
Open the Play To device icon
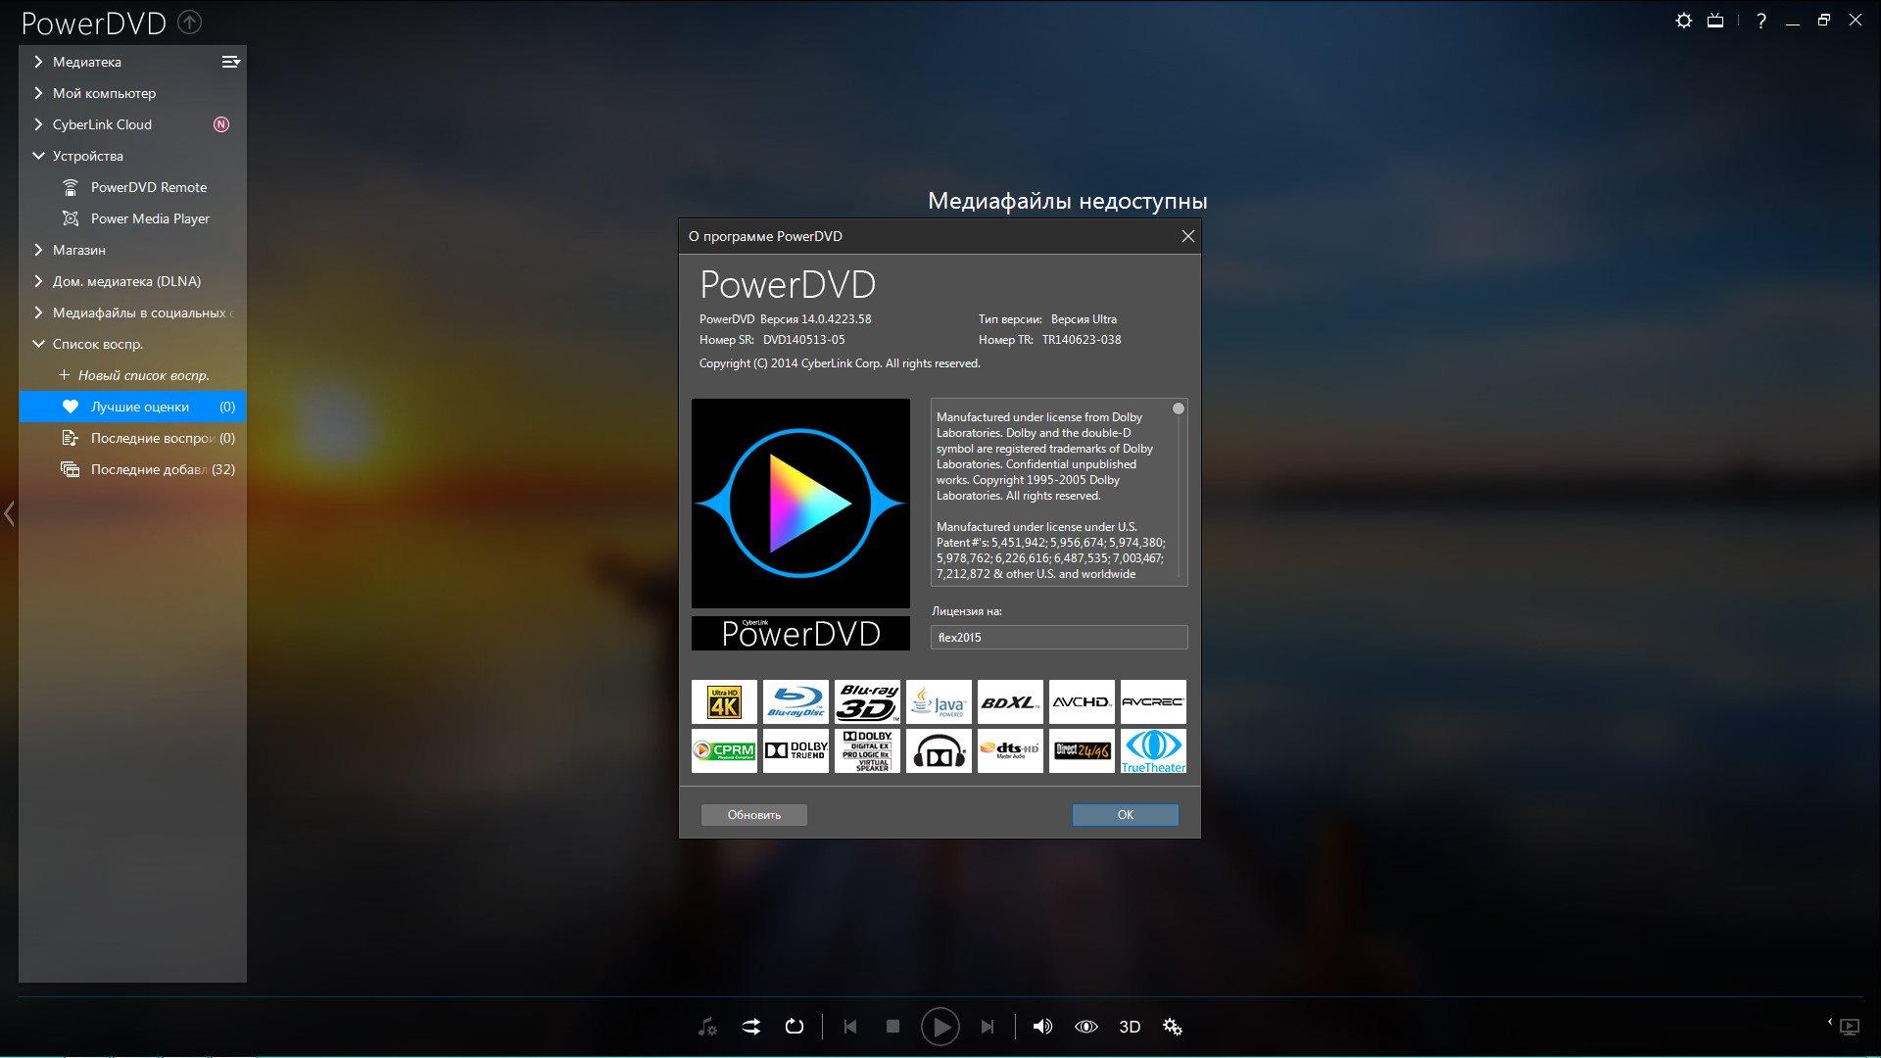pos(1849,1027)
